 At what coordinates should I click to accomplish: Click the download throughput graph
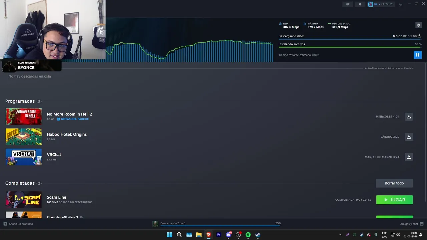pyautogui.click(x=189, y=51)
